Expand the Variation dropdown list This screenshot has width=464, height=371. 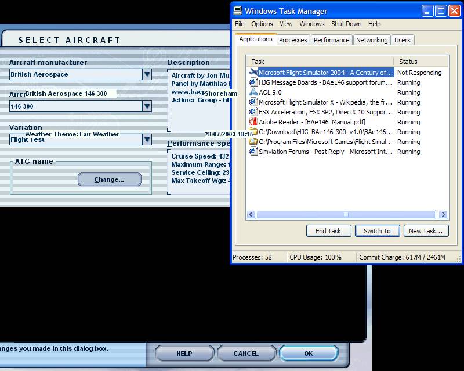(147, 139)
